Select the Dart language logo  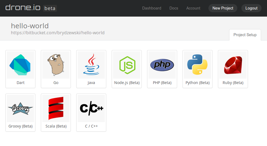pos(20,65)
